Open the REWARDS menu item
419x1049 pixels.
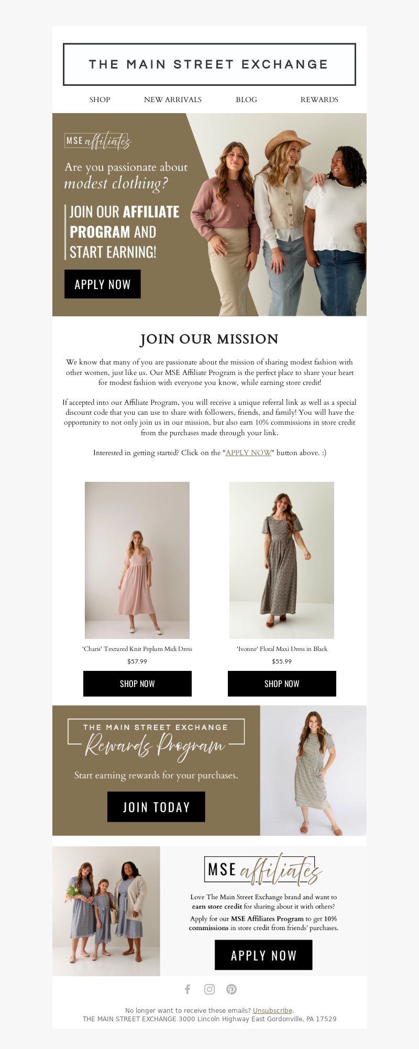pos(319,100)
